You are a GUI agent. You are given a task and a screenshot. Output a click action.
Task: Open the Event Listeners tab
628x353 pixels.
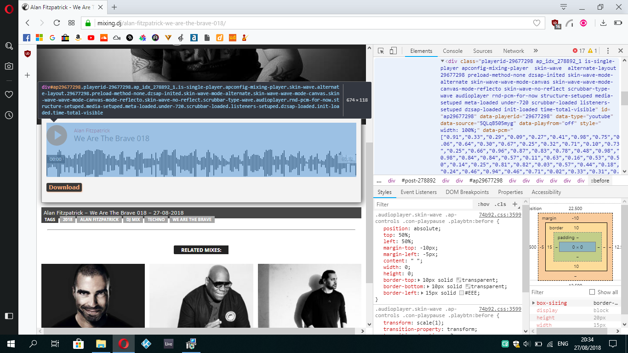[x=419, y=192]
